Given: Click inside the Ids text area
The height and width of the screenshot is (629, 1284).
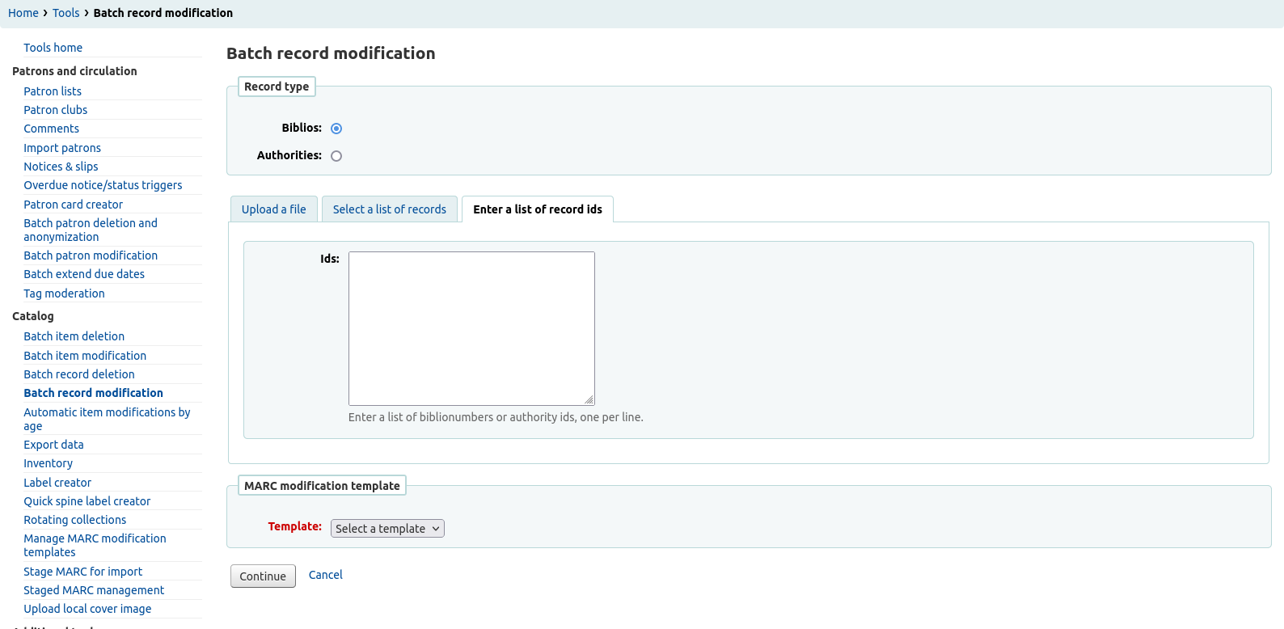Looking at the screenshot, I should (x=471, y=328).
